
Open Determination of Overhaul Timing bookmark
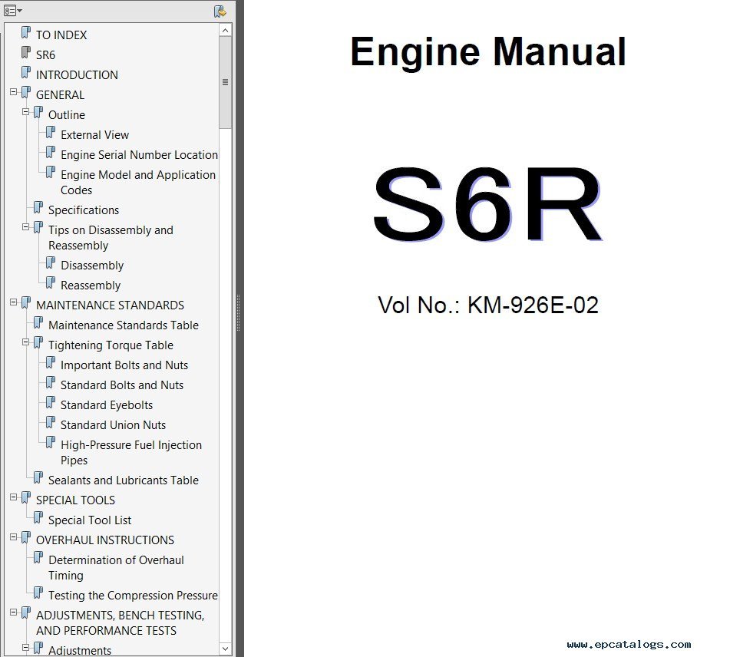click(116, 568)
